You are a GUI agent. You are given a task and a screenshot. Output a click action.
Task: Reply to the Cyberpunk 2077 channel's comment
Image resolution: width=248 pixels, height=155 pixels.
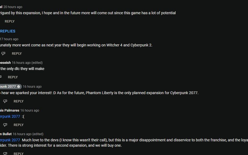[19, 101]
